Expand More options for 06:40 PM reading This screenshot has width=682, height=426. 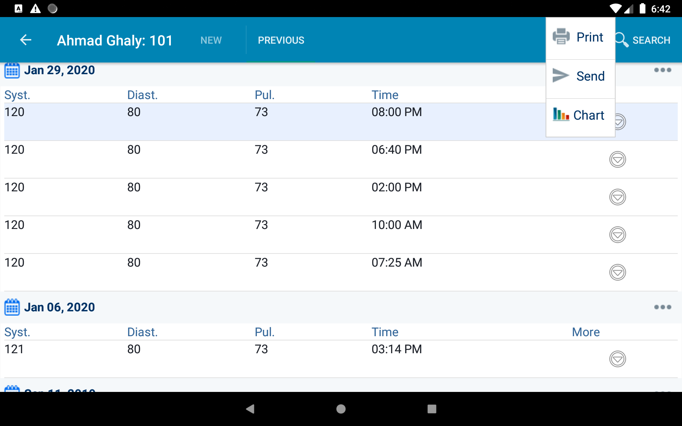tap(617, 159)
